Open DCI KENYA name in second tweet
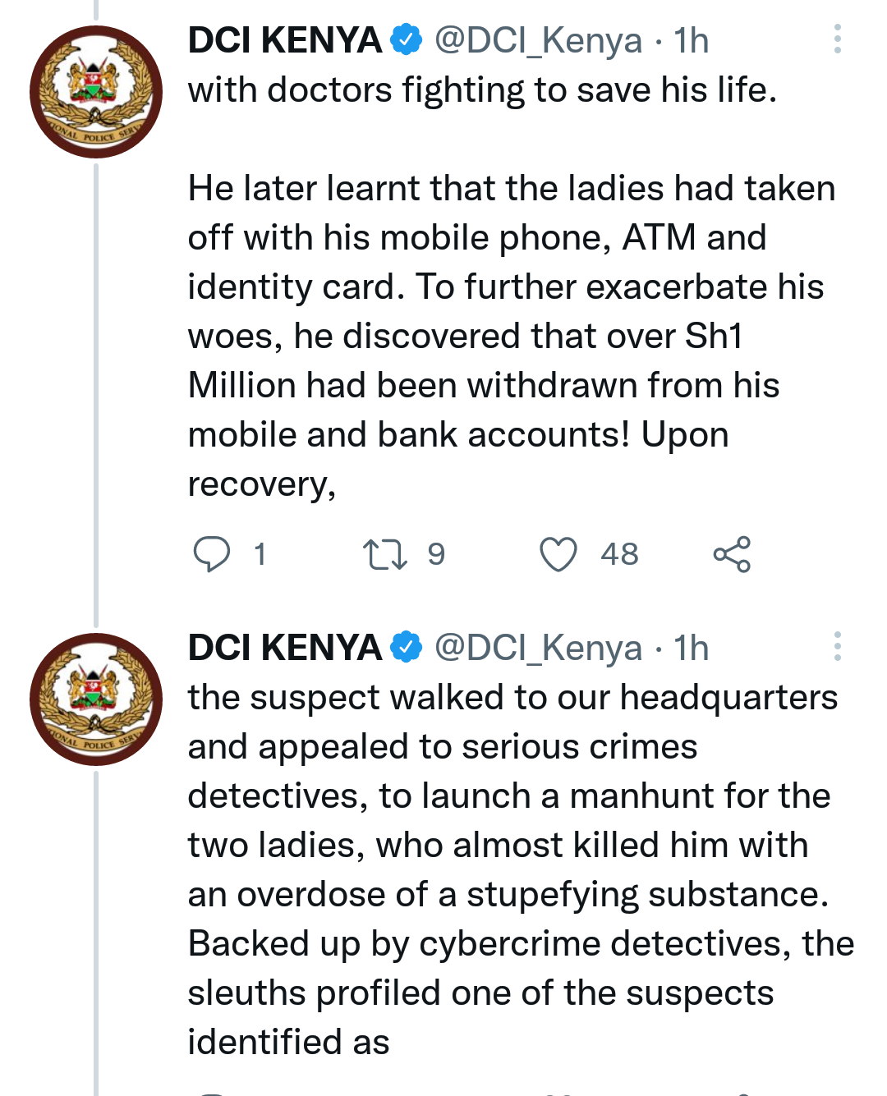 coord(285,648)
